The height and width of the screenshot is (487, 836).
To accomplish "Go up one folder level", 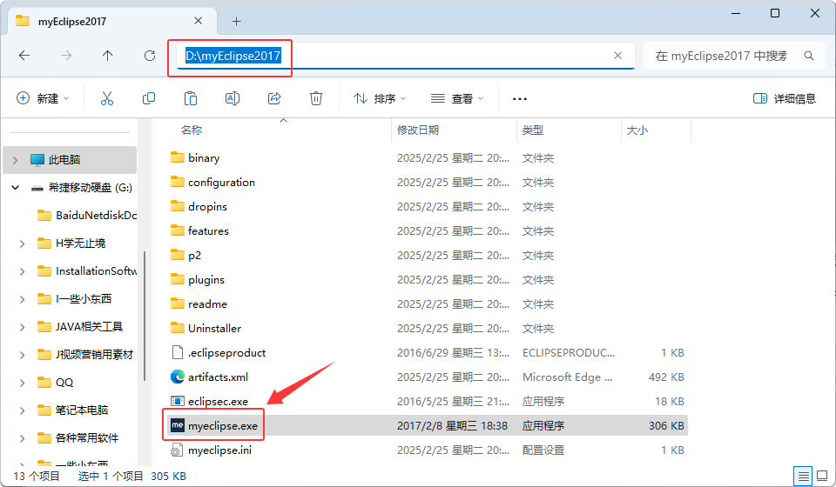I will tap(108, 56).
